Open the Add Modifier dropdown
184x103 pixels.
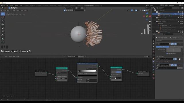coord(169,41)
